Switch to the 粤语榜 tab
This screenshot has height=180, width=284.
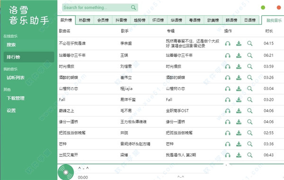[195, 20]
